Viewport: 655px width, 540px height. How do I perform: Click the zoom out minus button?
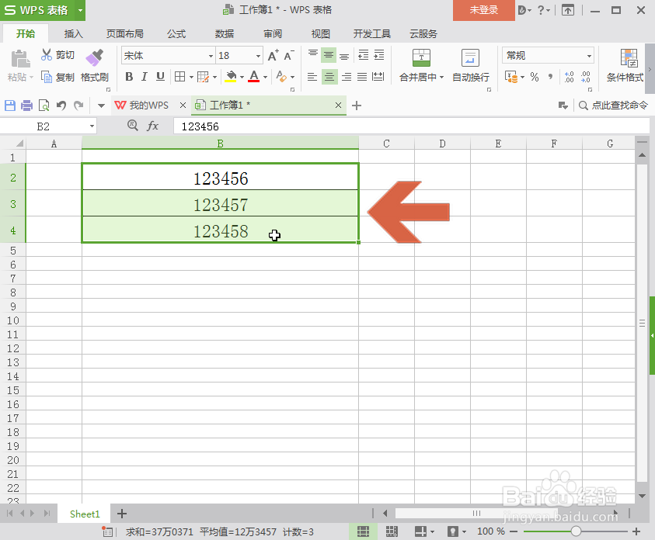pos(514,531)
